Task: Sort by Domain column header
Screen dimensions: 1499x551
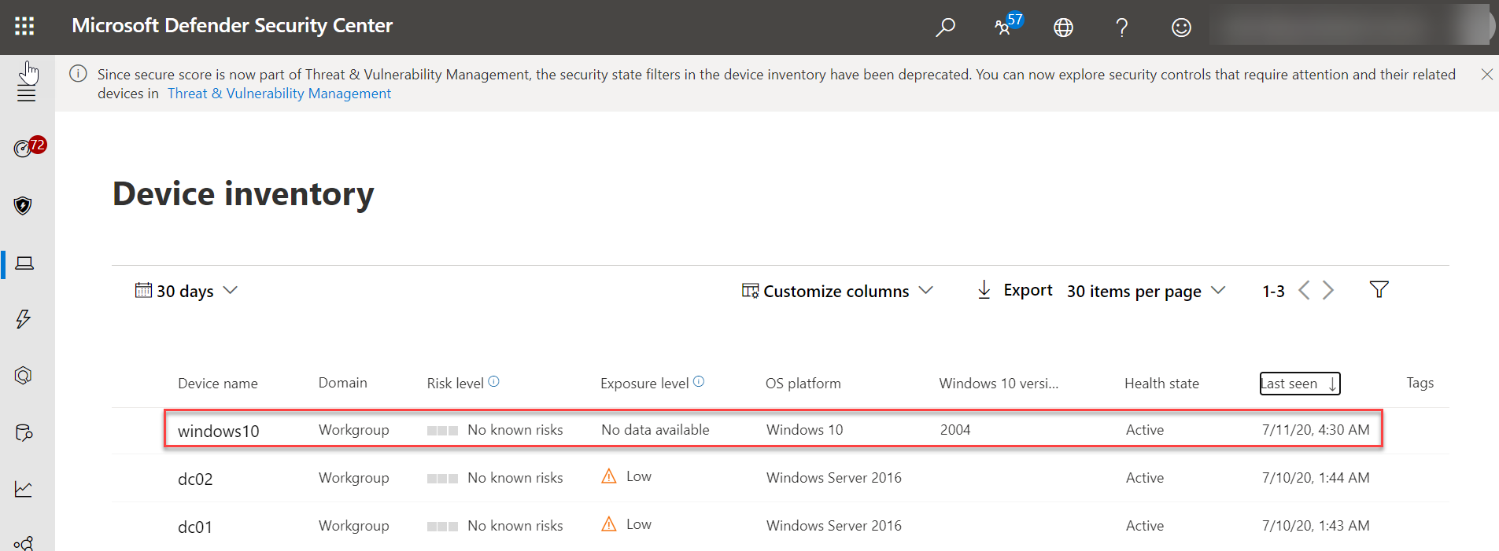Action: (342, 383)
